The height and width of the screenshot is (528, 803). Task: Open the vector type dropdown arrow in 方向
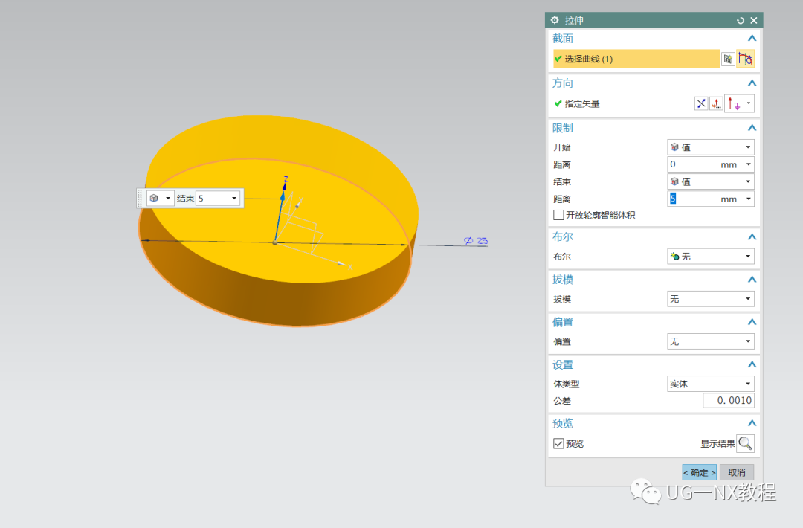click(748, 103)
